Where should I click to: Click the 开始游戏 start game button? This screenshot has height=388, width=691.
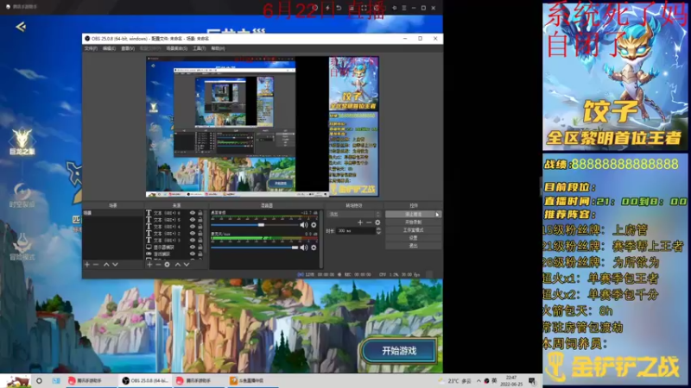tap(399, 350)
